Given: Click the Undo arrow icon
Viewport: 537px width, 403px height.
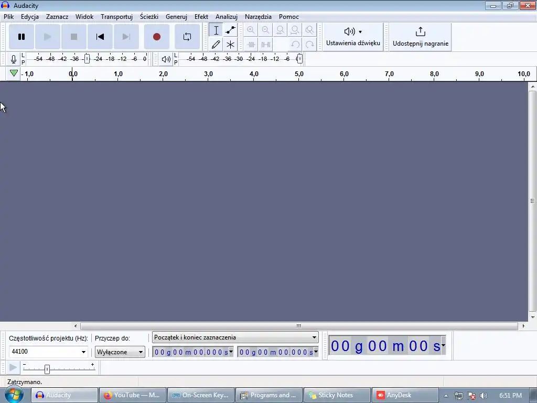Looking at the screenshot, I should tap(295, 45).
